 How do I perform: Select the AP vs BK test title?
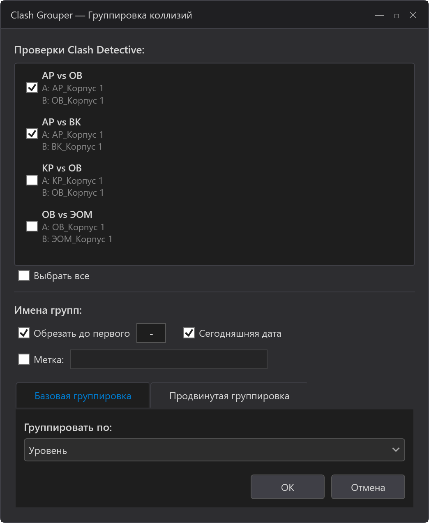[x=62, y=122]
